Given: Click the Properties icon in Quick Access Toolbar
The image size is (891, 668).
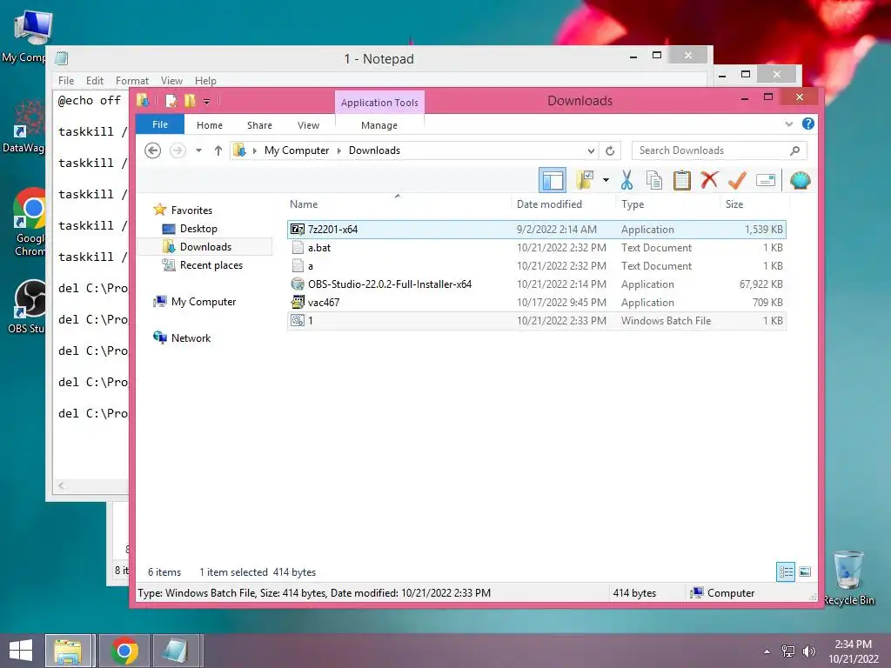Looking at the screenshot, I should tap(171, 101).
